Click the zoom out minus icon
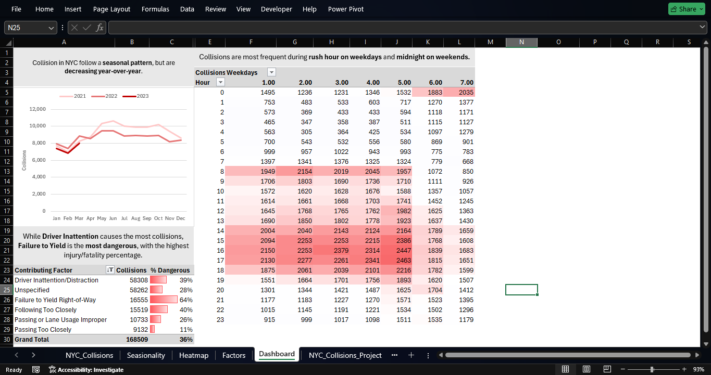 point(623,369)
